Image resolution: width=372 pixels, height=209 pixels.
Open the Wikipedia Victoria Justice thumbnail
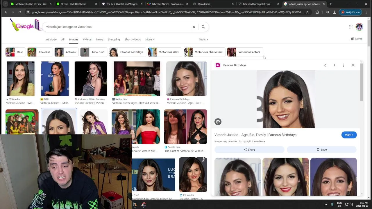tap(20, 79)
